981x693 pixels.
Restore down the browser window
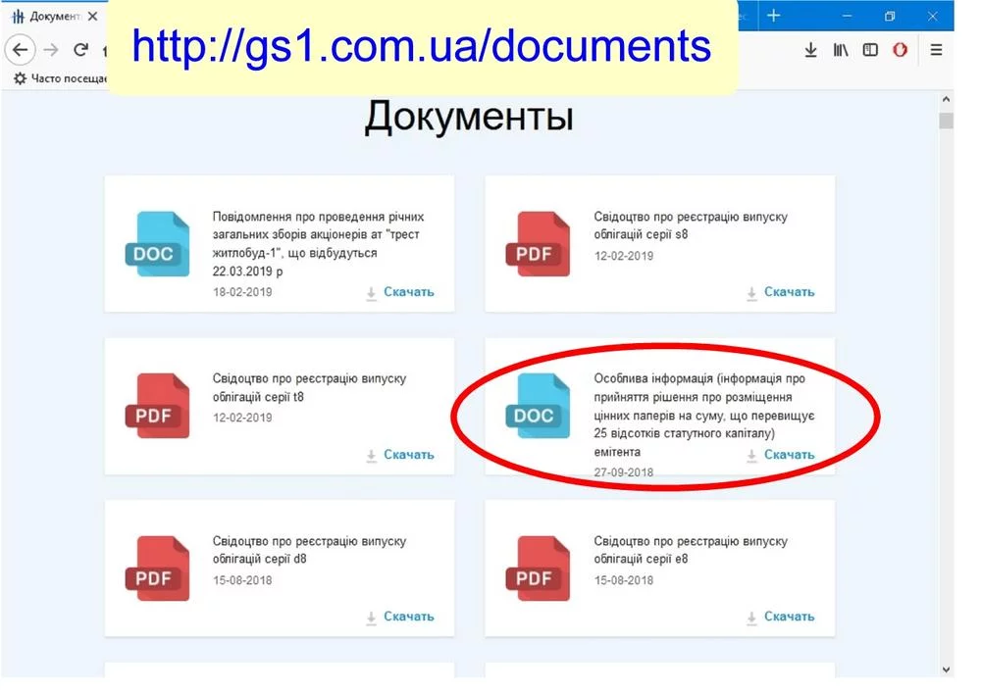890,16
